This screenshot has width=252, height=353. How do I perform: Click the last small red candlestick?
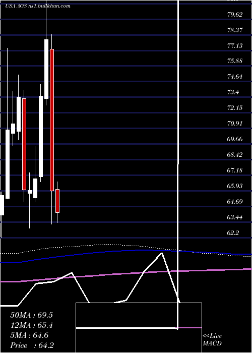pyautogui.click(x=57, y=201)
